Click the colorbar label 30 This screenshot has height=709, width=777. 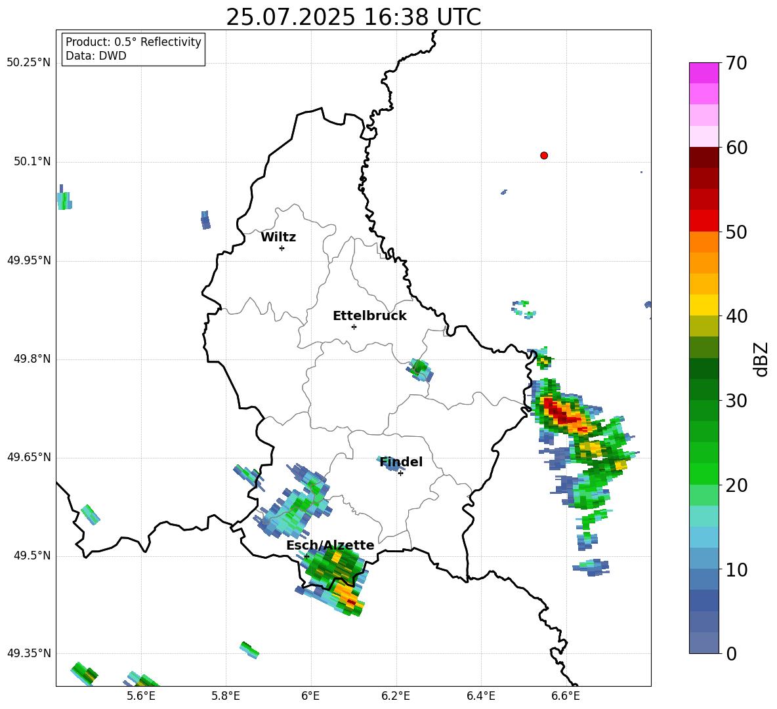(x=736, y=401)
